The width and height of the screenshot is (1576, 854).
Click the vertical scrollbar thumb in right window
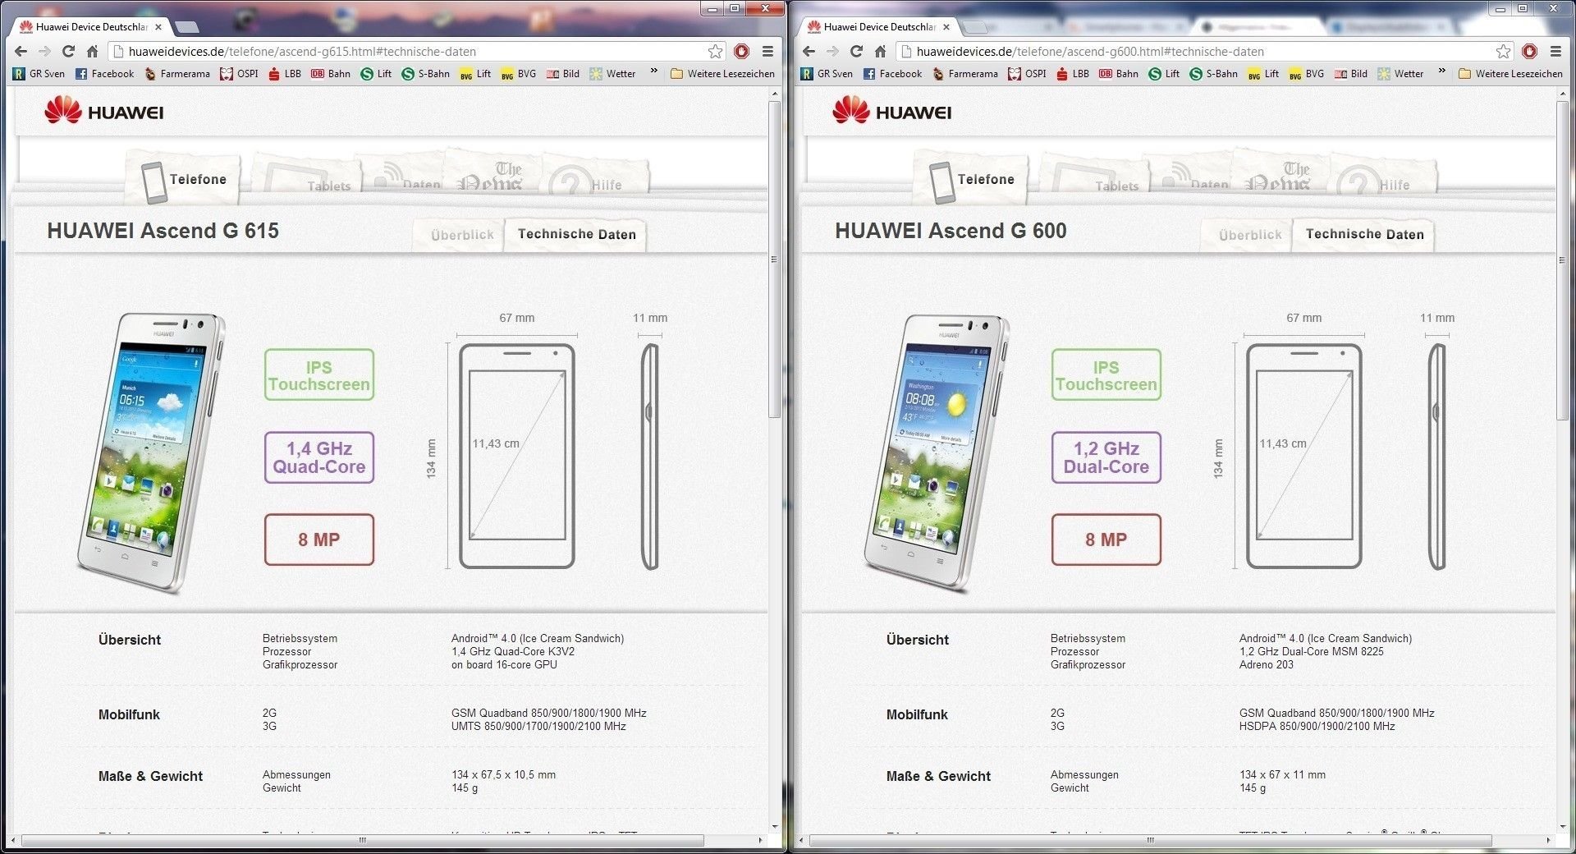coord(1562,259)
